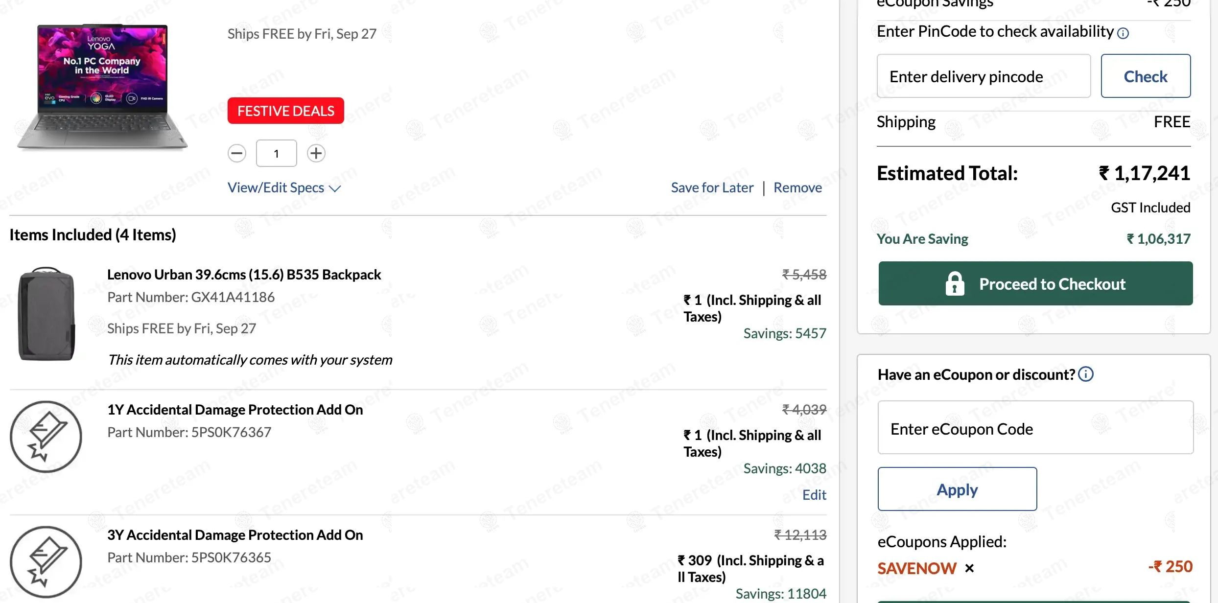Click Apply coupon button
1218x603 pixels.
(957, 489)
